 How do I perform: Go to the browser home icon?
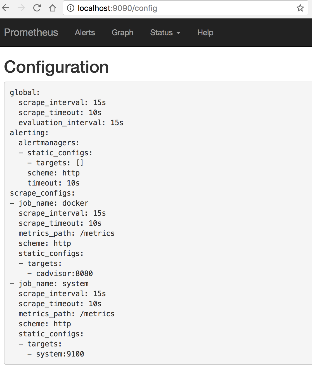[x=53, y=8]
